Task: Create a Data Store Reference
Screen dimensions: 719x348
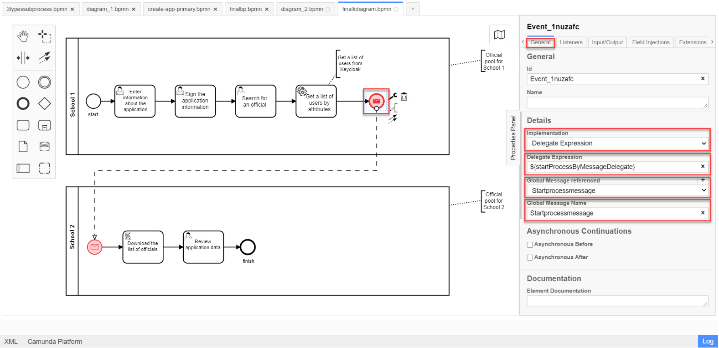Action: (45, 147)
